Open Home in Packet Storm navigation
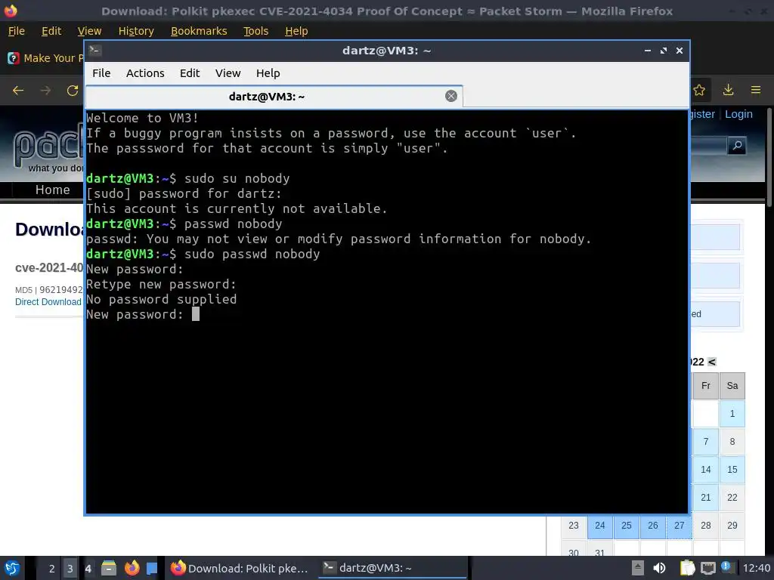The width and height of the screenshot is (774, 580). [52, 190]
